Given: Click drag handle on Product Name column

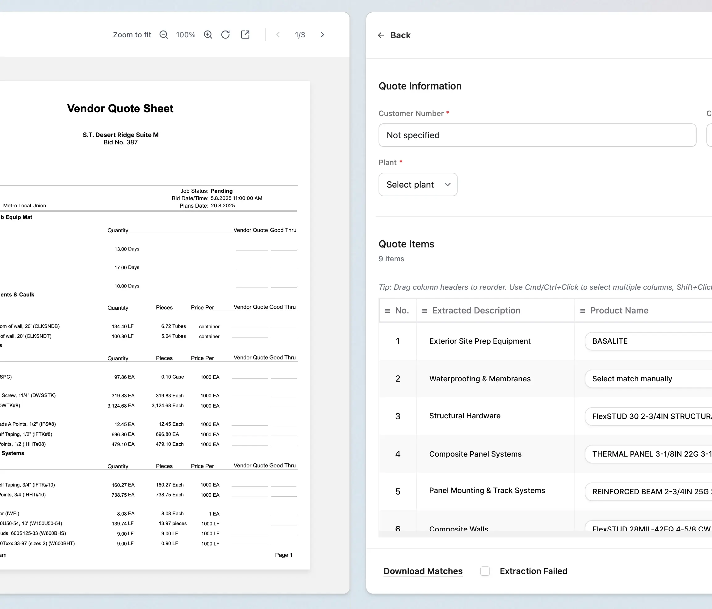Looking at the screenshot, I should click(582, 311).
